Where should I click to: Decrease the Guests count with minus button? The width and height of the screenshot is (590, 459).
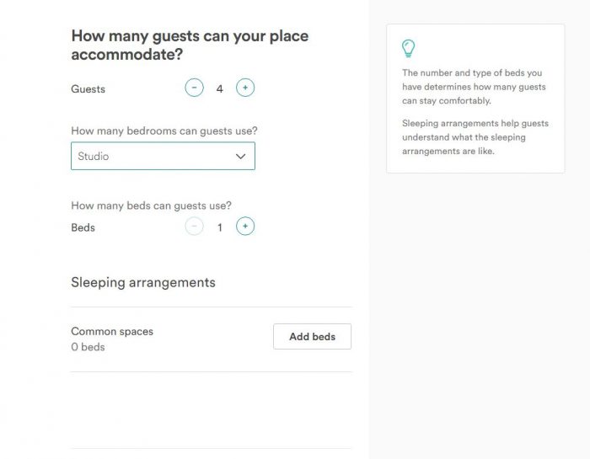pos(194,88)
